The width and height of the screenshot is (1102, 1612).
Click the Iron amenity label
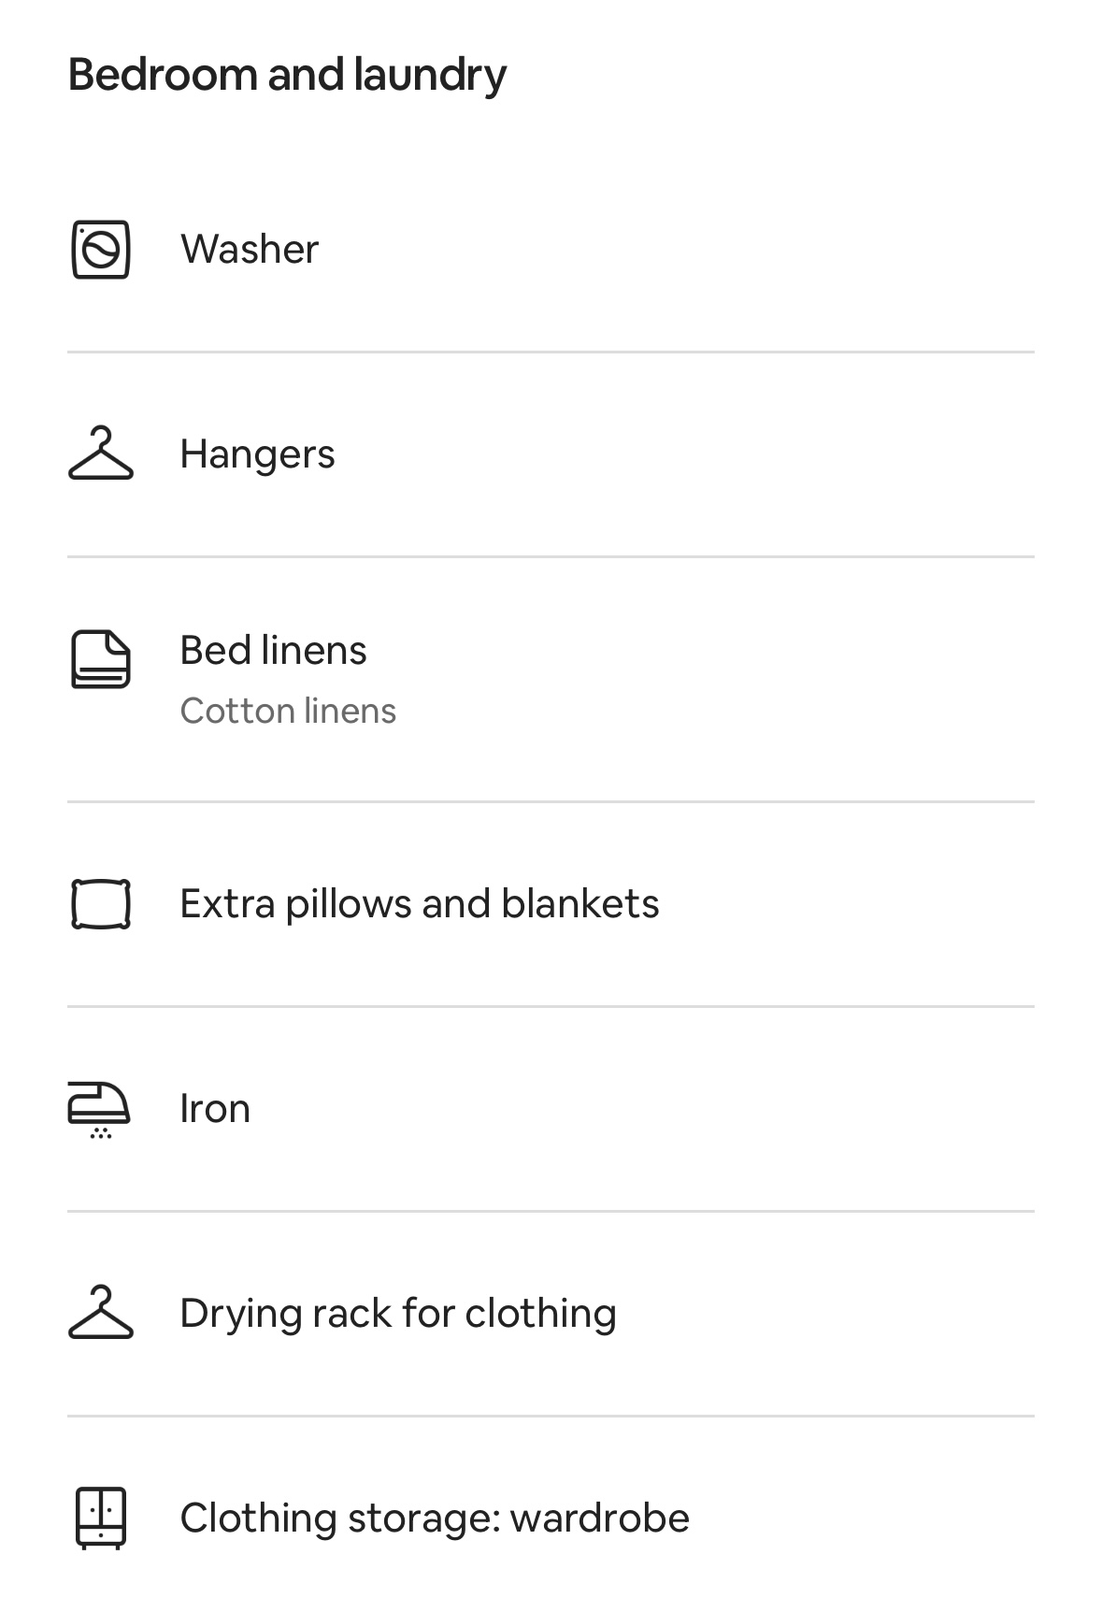click(x=215, y=1109)
